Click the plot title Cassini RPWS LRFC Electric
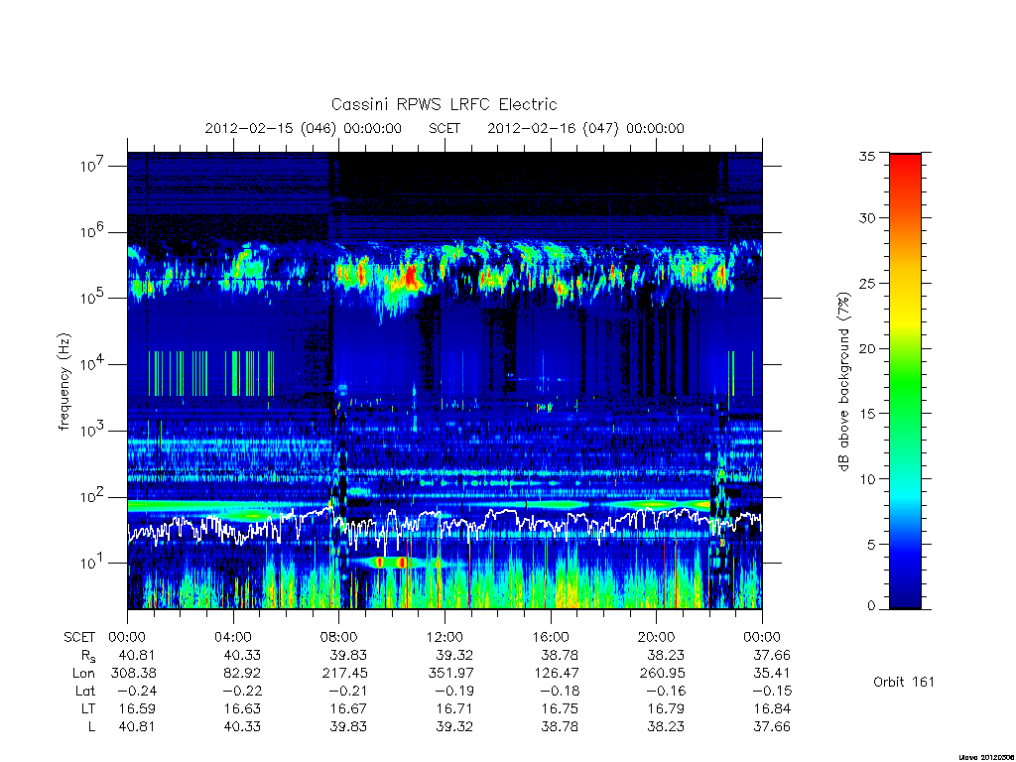The height and width of the screenshot is (762, 1016). [x=444, y=104]
